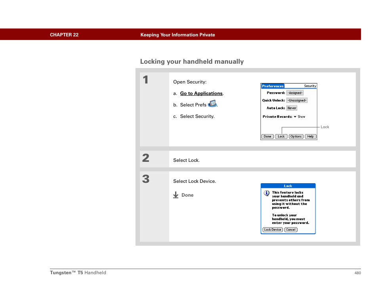Click the 'Lock' callout label

pyautogui.click(x=325, y=127)
